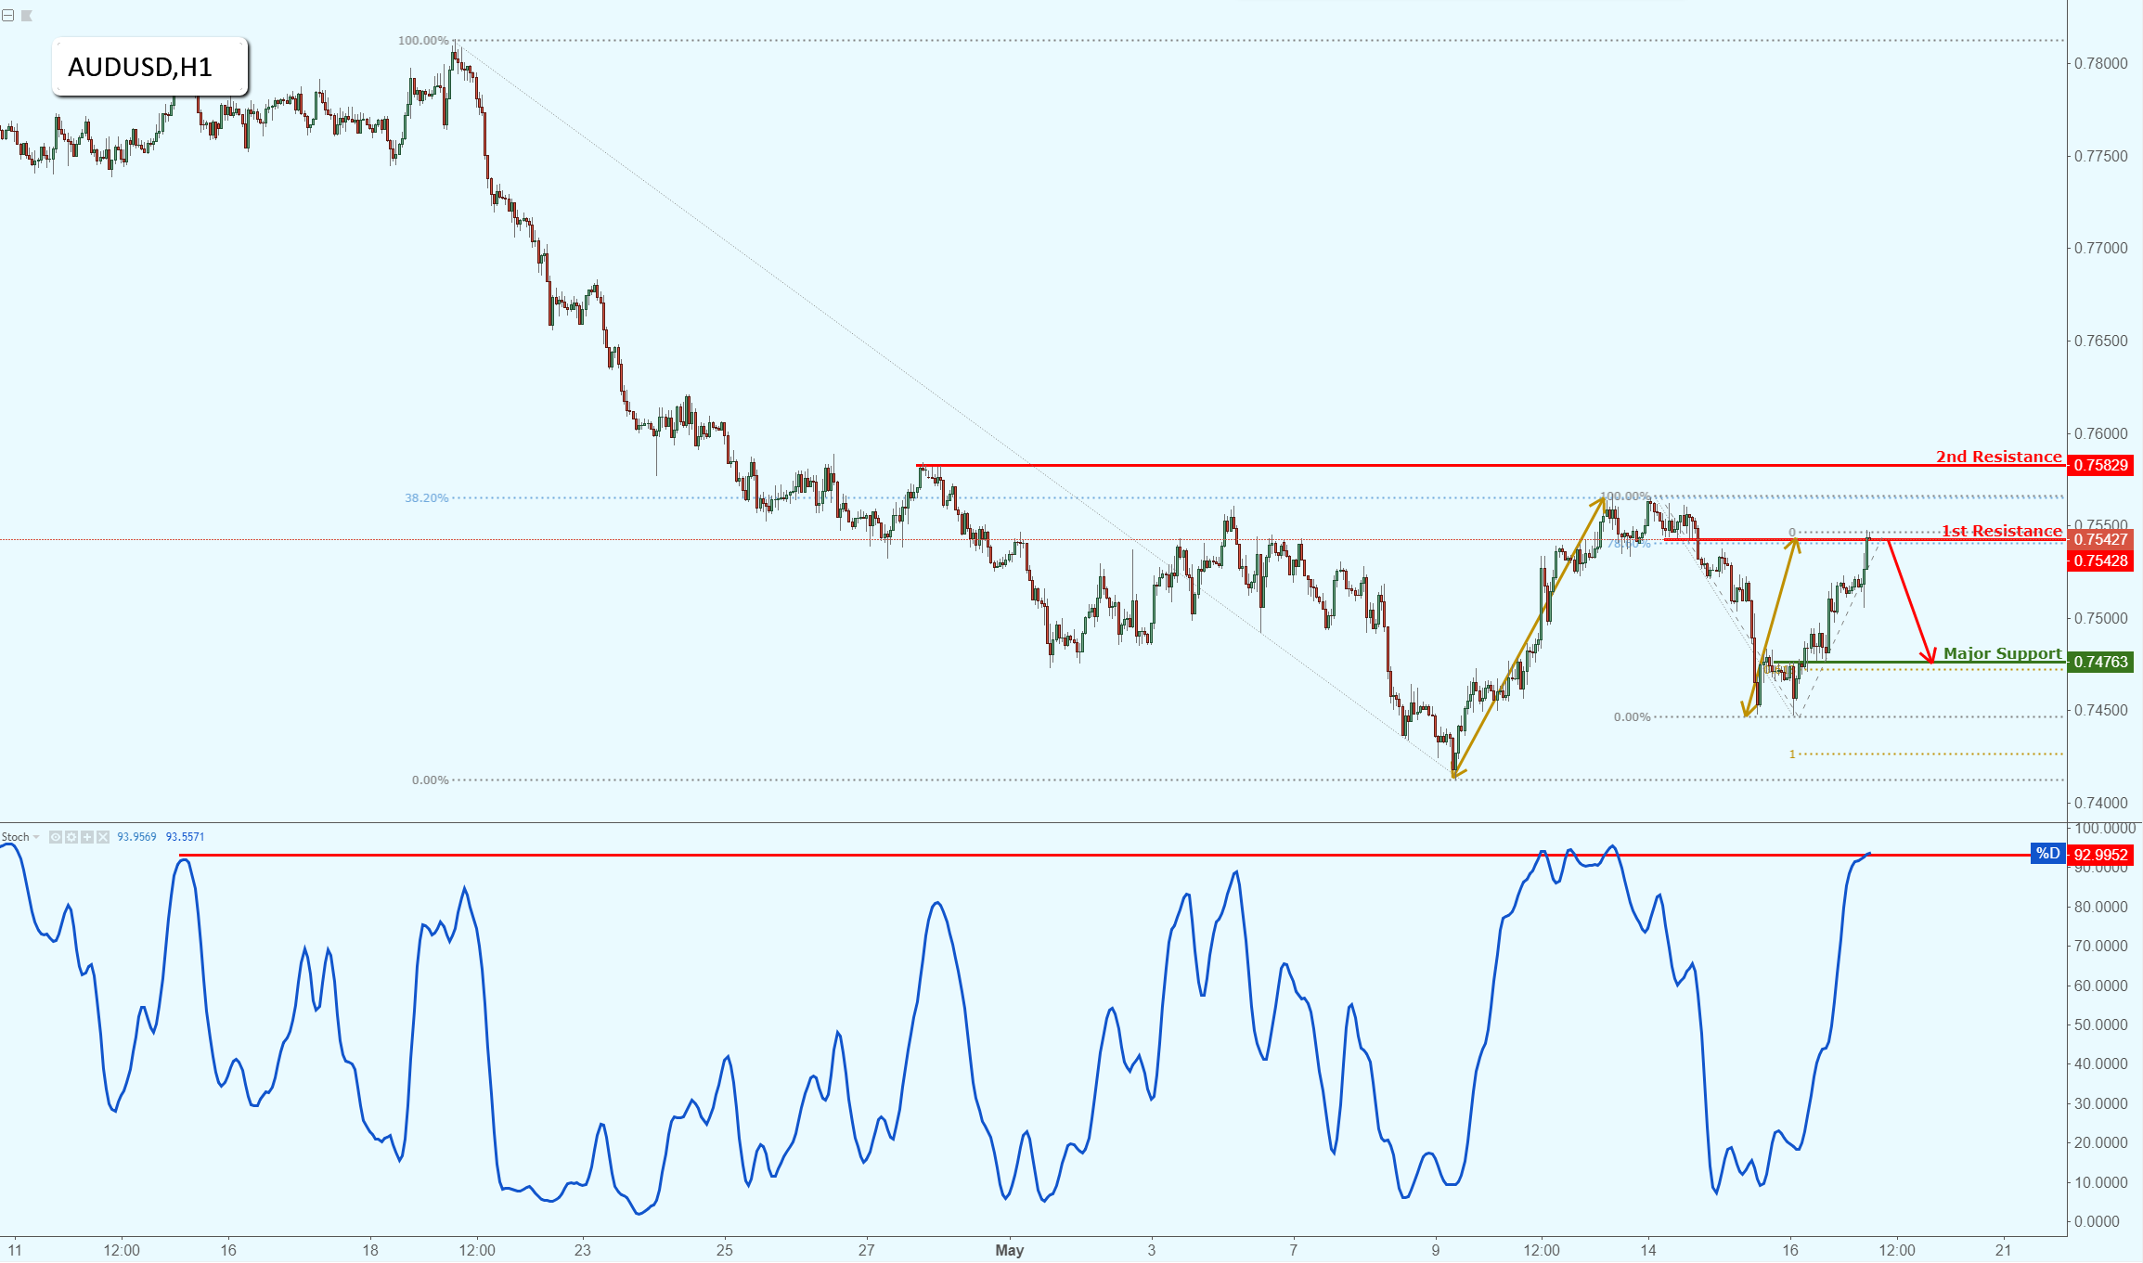Open Stoch settings via the gear icon
The height and width of the screenshot is (1263, 2143).
(x=71, y=837)
